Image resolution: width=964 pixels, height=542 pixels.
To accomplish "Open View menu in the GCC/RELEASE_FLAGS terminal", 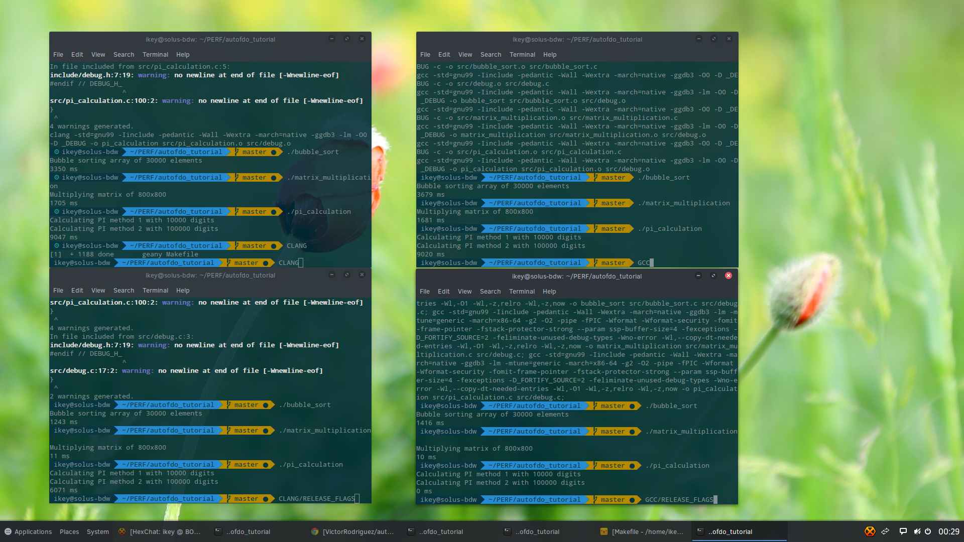I will 464,292.
